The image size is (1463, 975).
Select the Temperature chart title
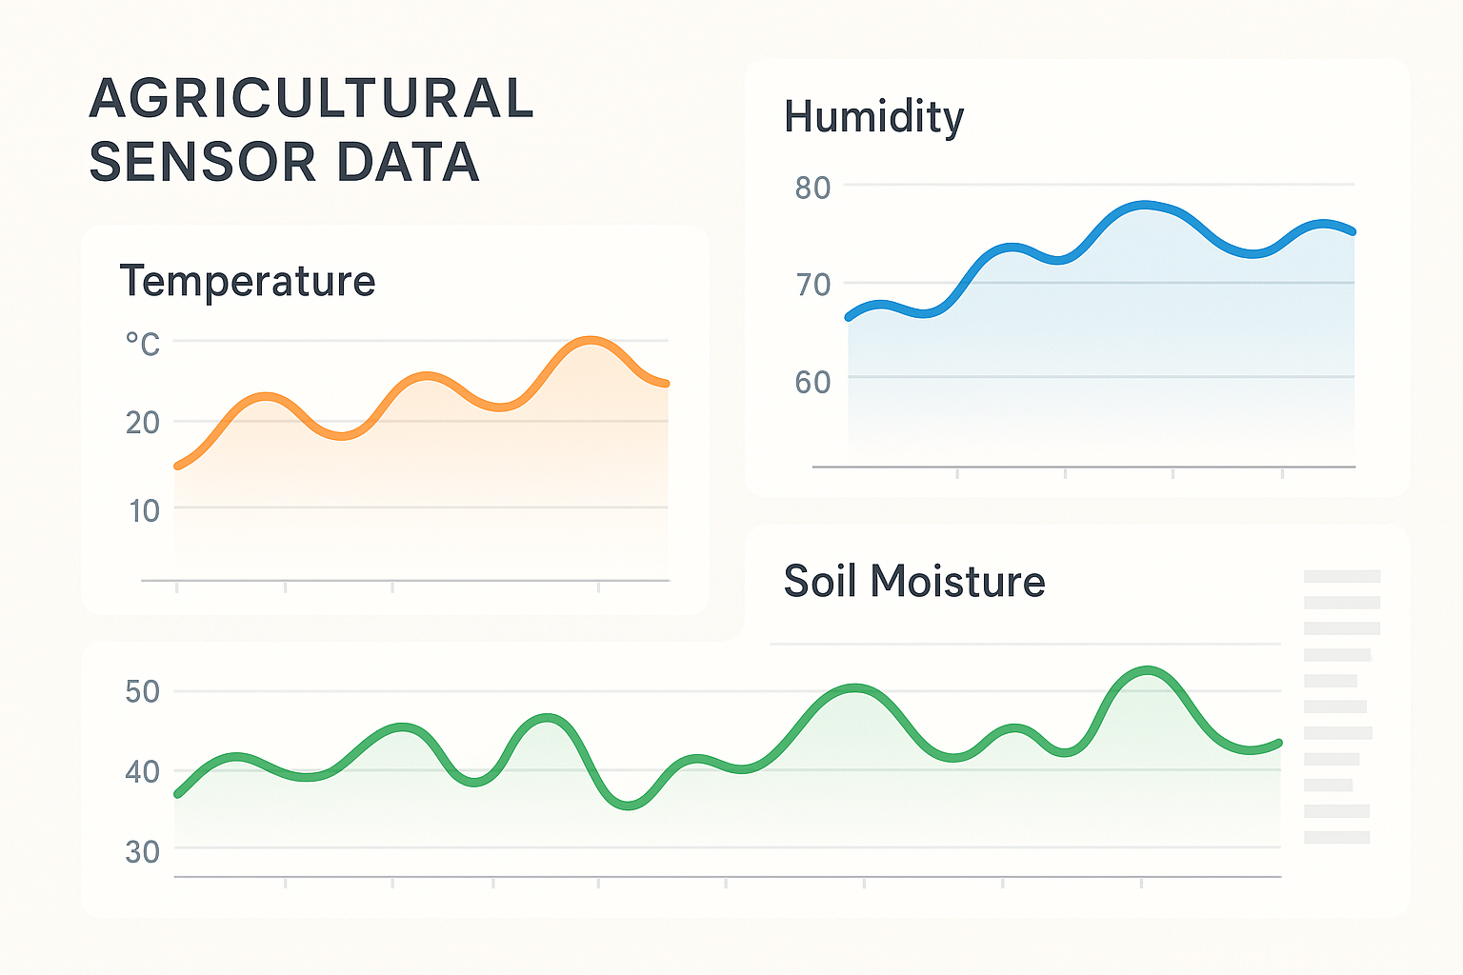248,282
